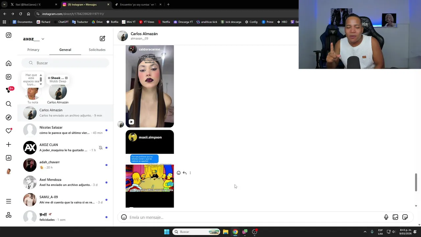The height and width of the screenshot is (237, 421).
Task: Show hidden icons in the system tray
Action: point(365,232)
